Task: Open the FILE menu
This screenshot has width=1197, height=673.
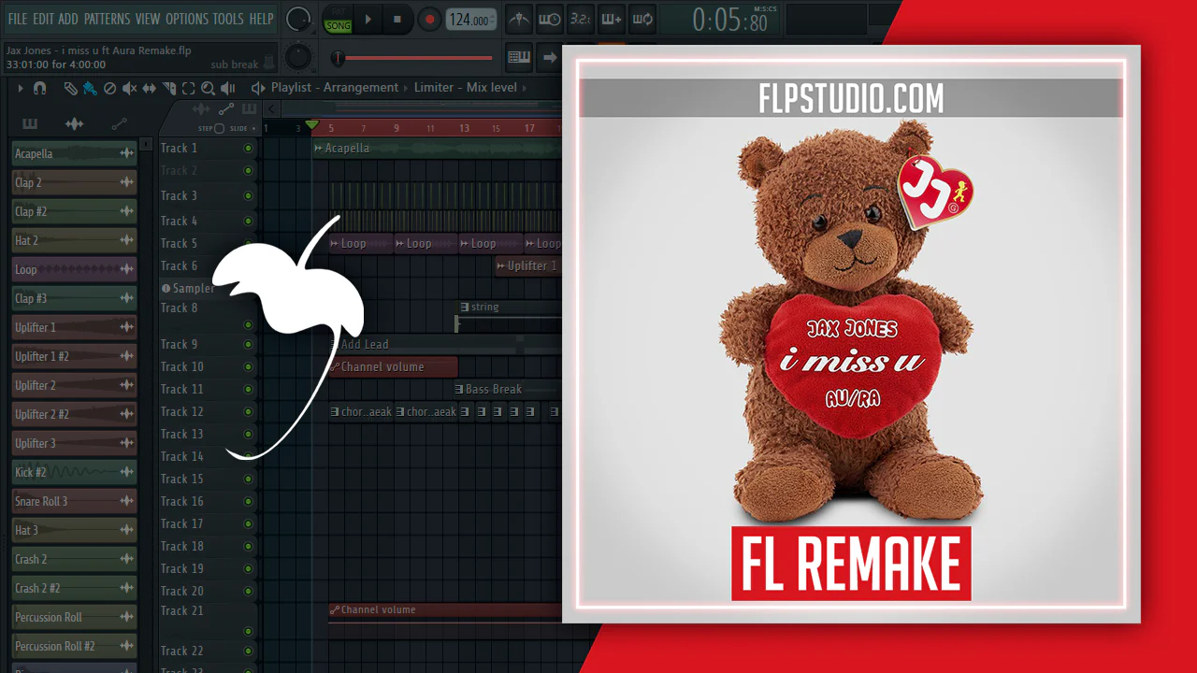Action: (18, 19)
